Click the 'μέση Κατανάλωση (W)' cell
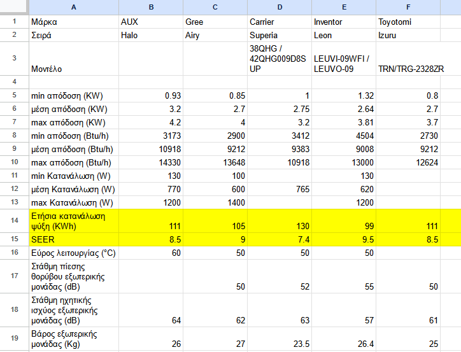 74,189
